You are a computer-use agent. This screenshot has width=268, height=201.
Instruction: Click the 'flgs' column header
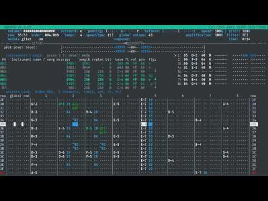(152, 60)
